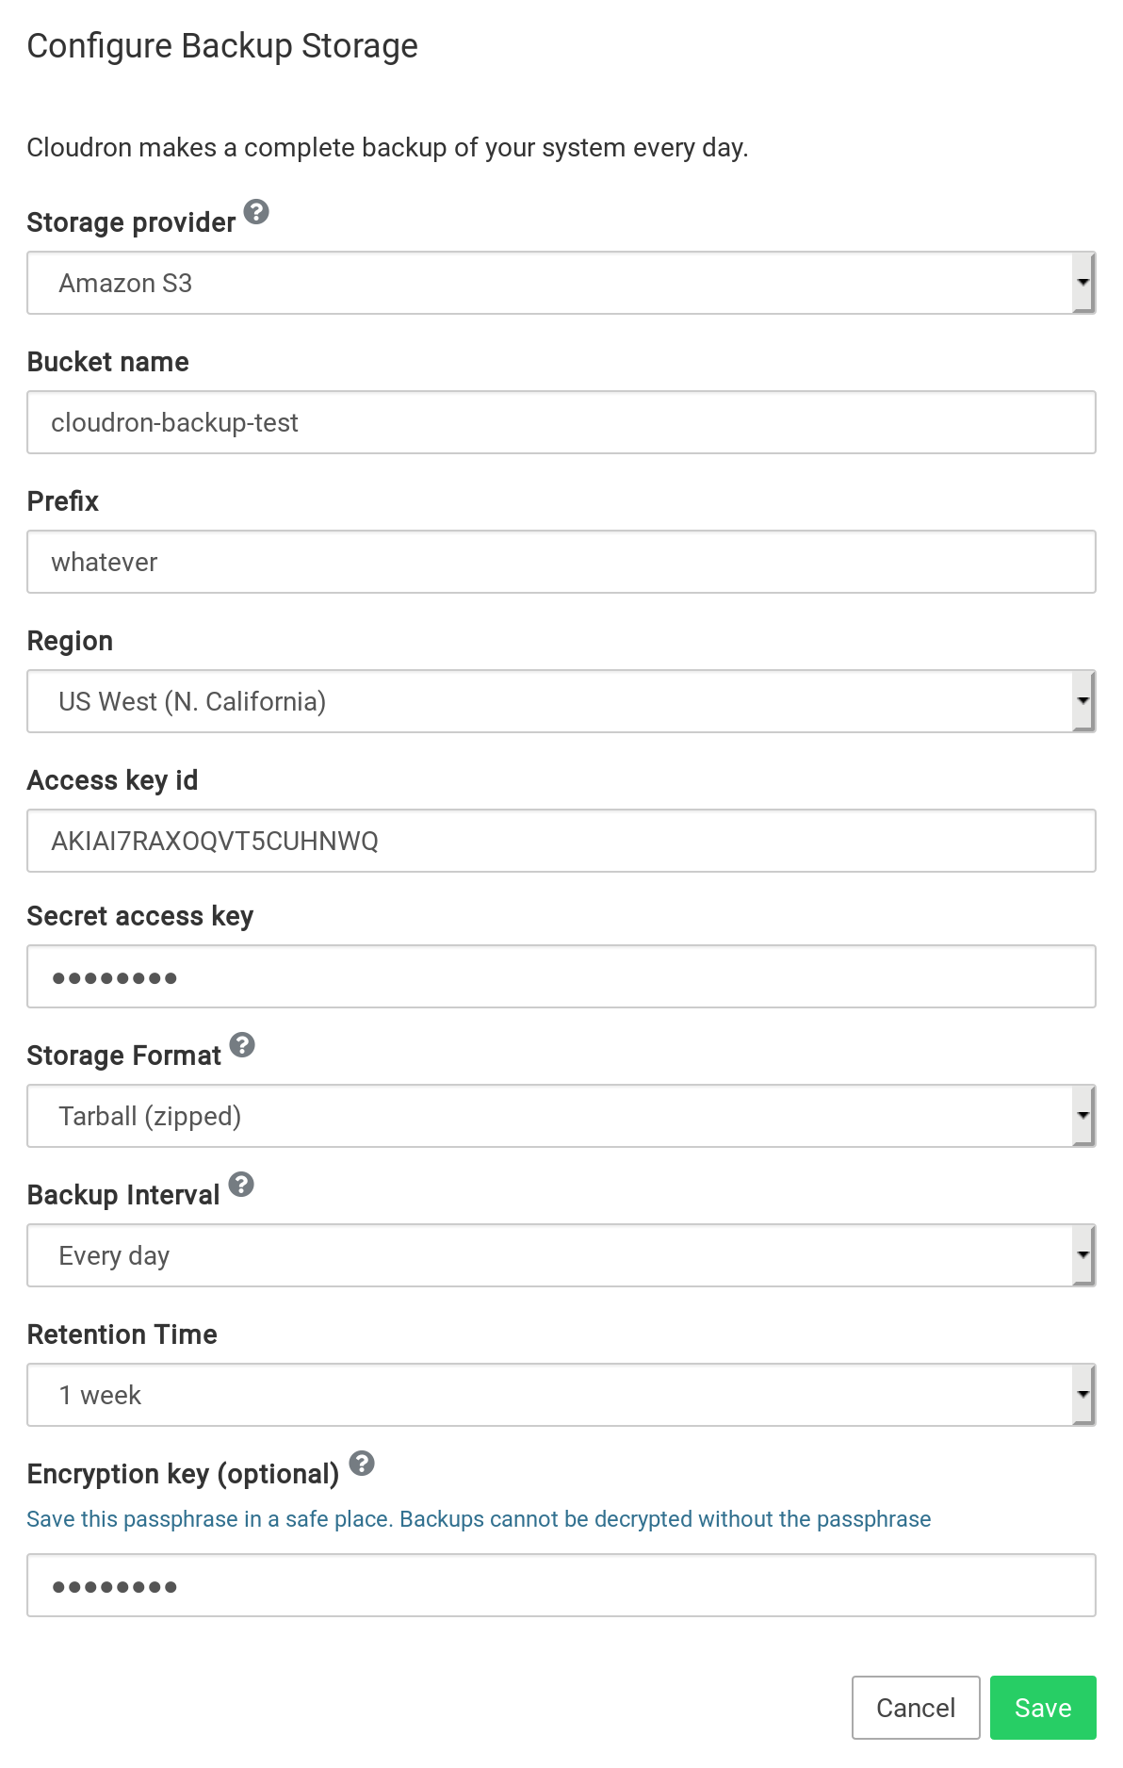Focus the Prefix text field
The image size is (1123, 1768).
coord(561,562)
